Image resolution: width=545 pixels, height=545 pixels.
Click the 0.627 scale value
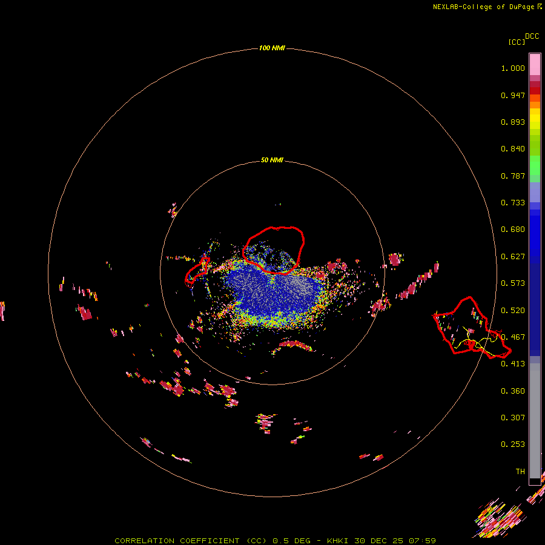(x=513, y=257)
